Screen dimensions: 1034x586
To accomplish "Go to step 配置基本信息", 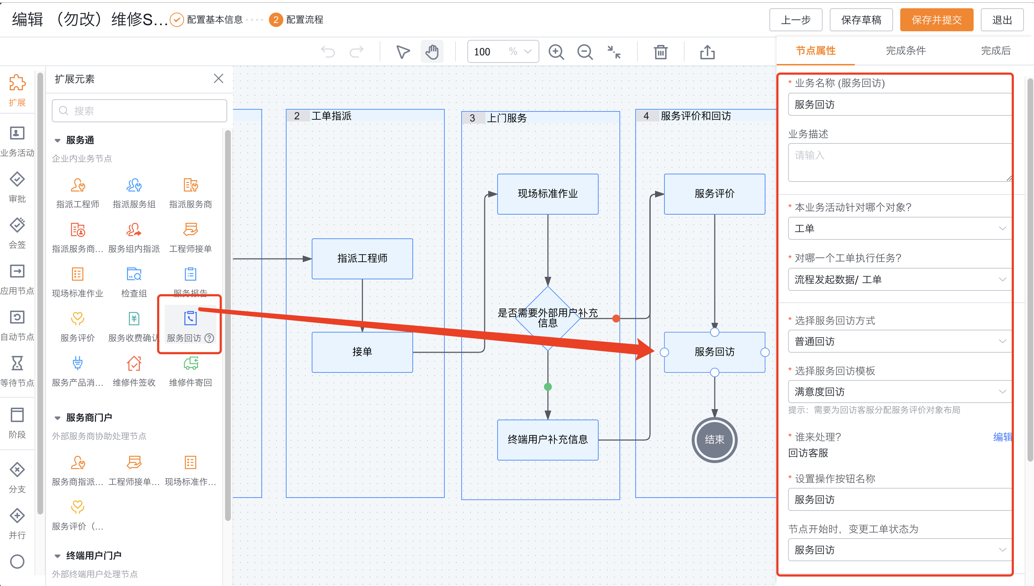I will click(206, 20).
